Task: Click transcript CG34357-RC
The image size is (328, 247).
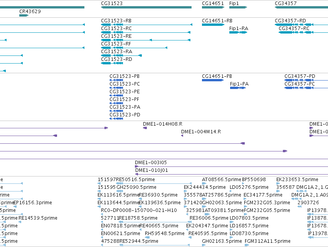Action: [294, 29]
